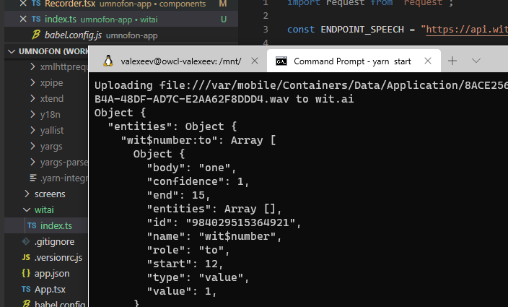Viewport: 508px width, 307px height.
Task: Click the "type": "value" terminal line
Action: 198,277
